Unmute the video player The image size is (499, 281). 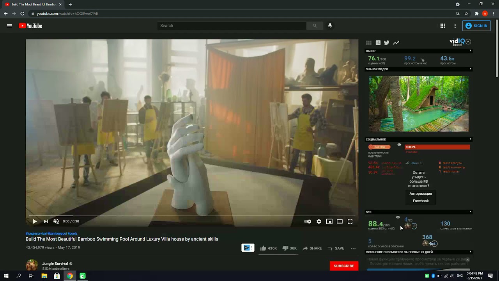(x=56, y=221)
